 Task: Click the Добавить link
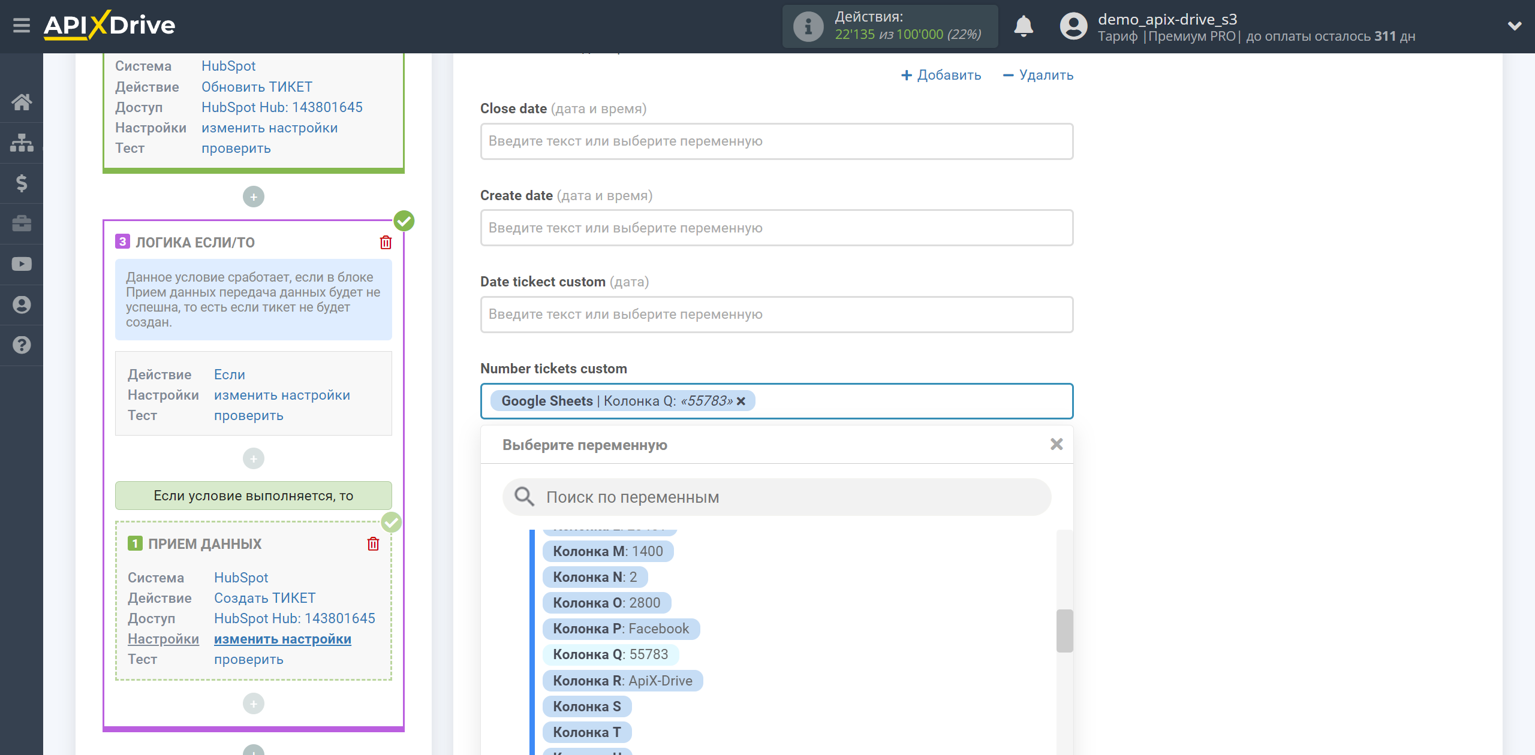[x=941, y=75]
